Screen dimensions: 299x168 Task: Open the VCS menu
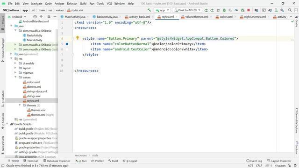click(109, 3)
